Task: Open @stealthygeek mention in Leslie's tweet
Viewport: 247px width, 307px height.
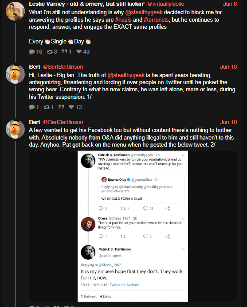Action: click(x=144, y=12)
